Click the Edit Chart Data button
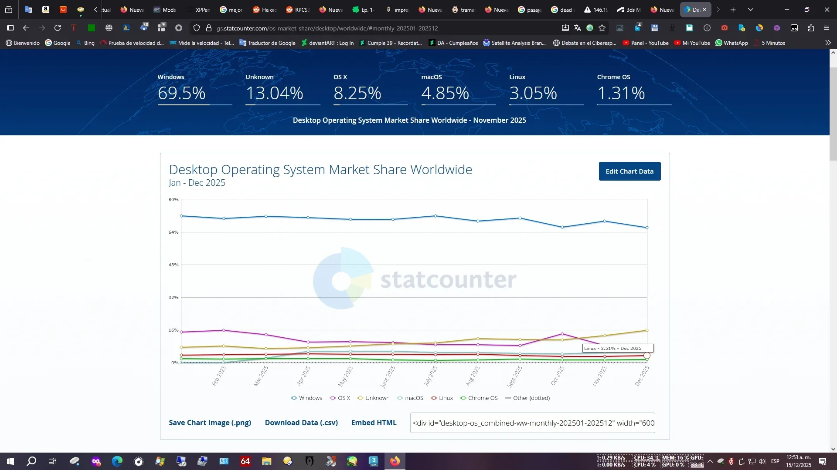The width and height of the screenshot is (837, 470). 629,171
